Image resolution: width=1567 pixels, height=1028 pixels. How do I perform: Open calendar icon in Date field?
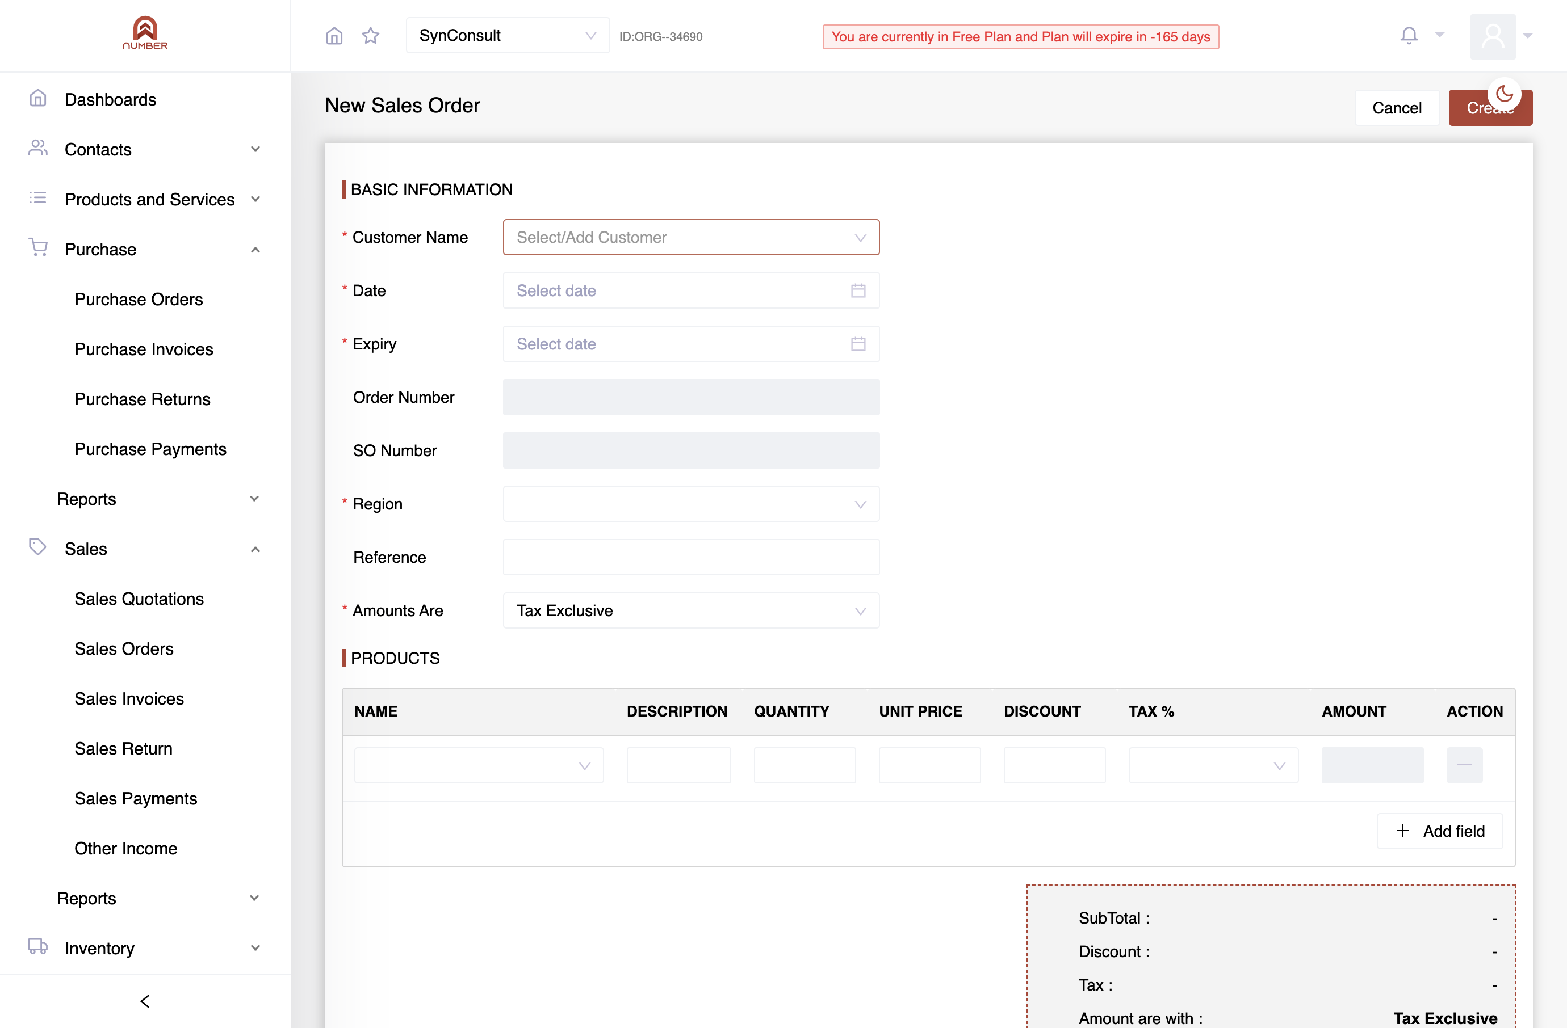[858, 290]
